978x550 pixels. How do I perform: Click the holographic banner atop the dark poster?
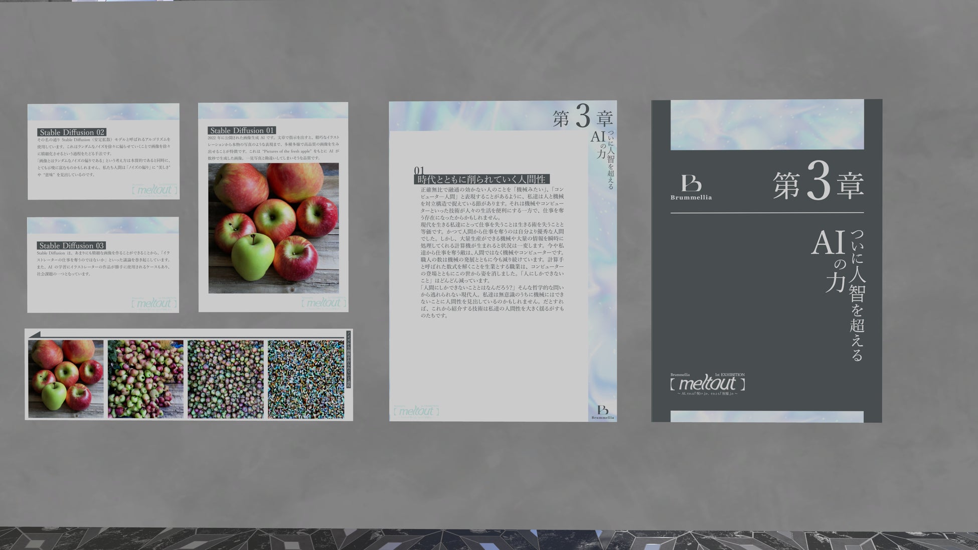coord(767,124)
